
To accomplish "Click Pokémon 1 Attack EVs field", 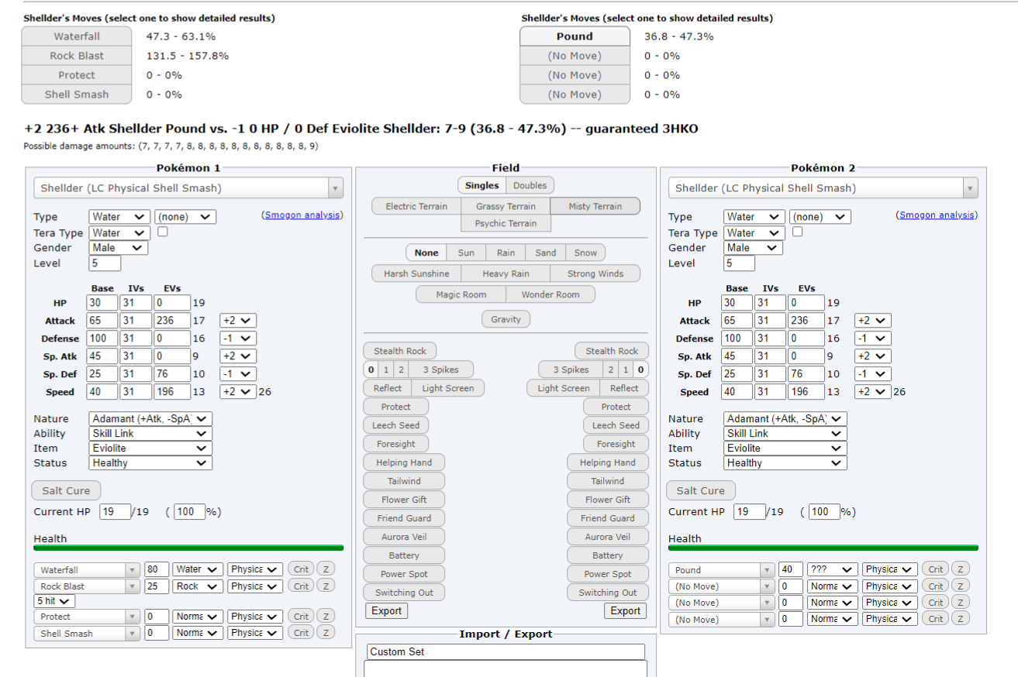I will 171,321.
